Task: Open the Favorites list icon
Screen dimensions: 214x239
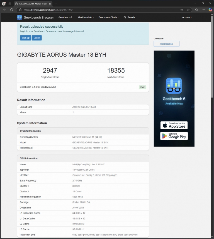Action: coord(196,10)
